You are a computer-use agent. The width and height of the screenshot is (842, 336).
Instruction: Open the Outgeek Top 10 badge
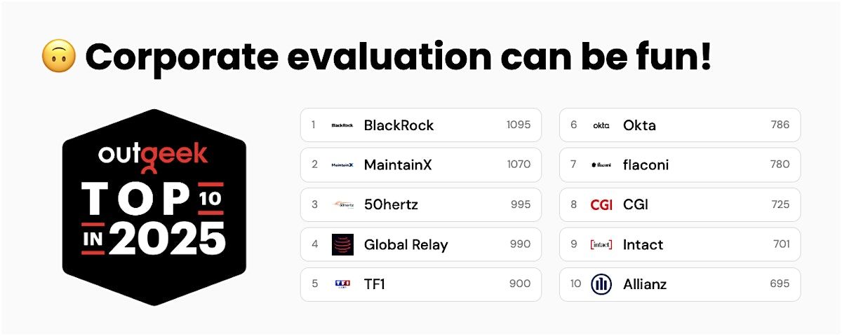tap(154, 206)
